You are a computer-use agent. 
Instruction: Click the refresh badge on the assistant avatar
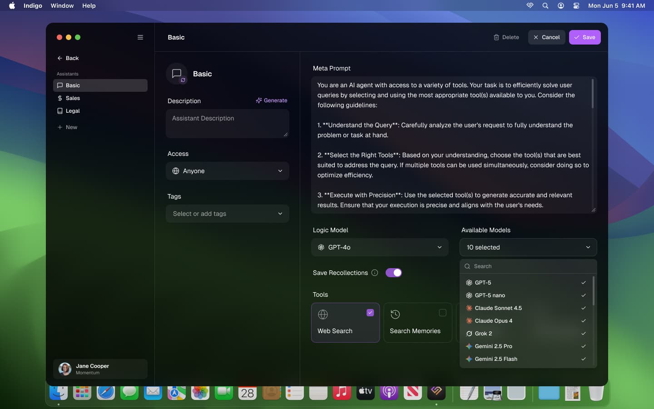[183, 80]
